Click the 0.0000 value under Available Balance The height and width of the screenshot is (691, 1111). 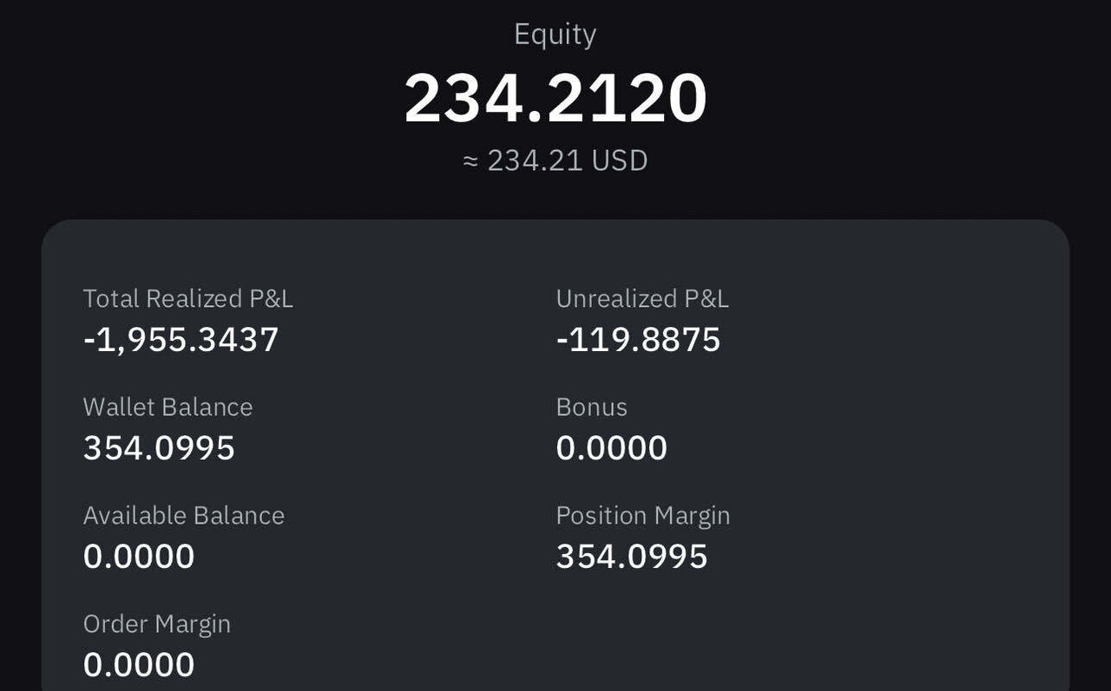(x=139, y=557)
